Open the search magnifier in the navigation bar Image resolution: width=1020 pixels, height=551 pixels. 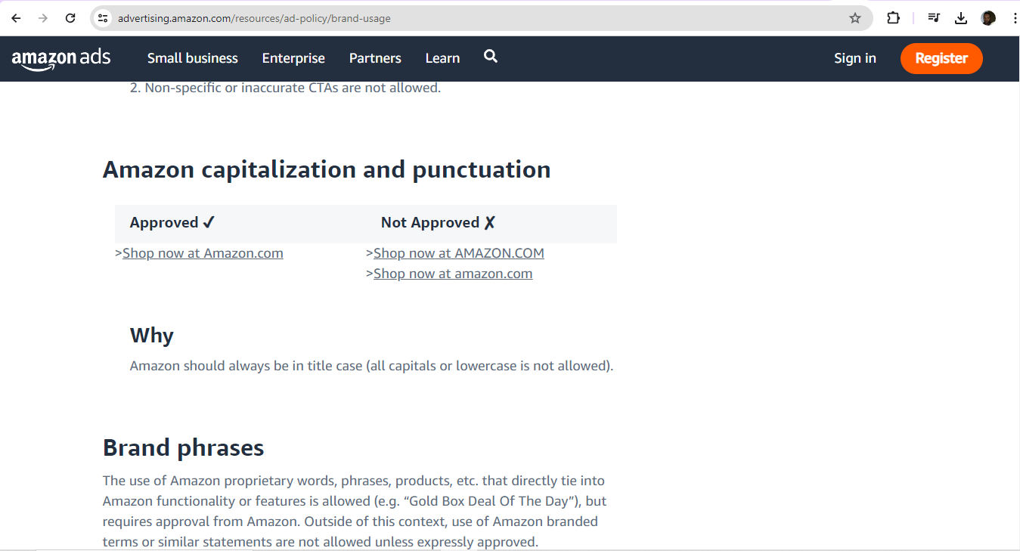(x=490, y=57)
